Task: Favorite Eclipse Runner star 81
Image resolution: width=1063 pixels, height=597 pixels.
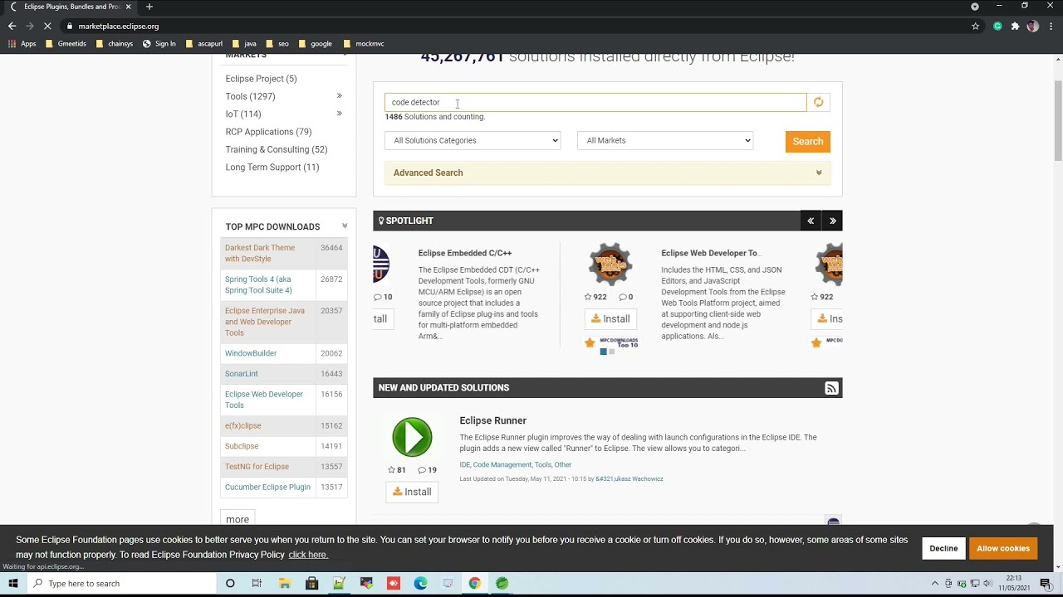Action: click(x=397, y=470)
